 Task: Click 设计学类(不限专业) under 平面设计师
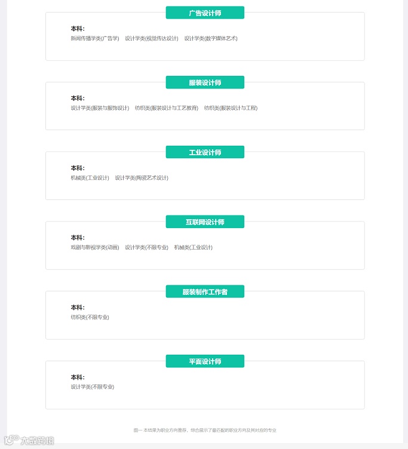coord(92,387)
